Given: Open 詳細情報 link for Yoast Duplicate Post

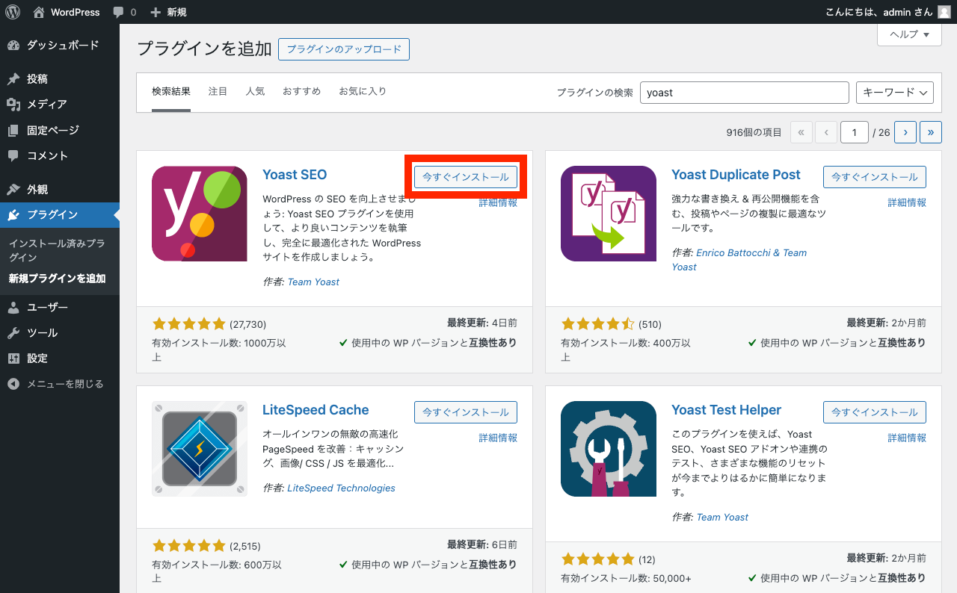Looking at the screenshot, I should pos(907,202).
